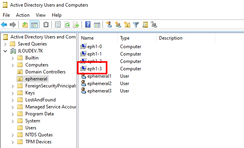Open the View menu

(x=41, y=15)
